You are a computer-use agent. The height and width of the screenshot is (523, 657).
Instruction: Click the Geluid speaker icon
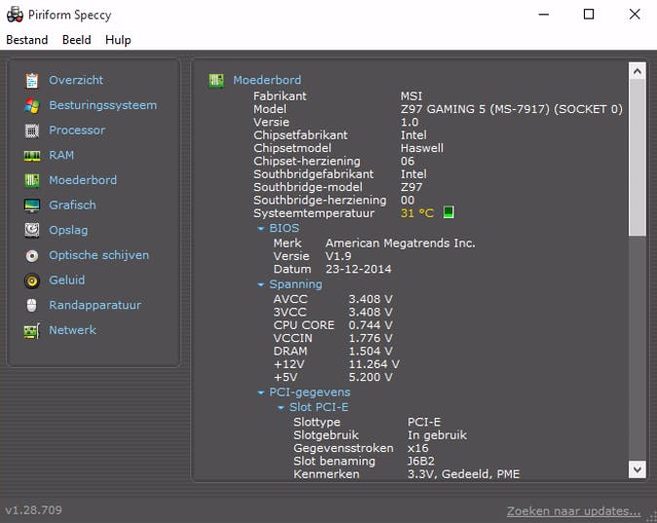pyautogui.click(x=32, y=280)
